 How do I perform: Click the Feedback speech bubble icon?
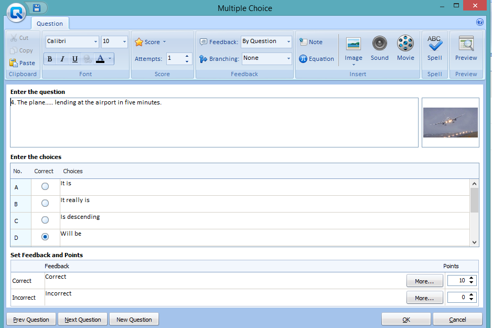coord(204,42)
